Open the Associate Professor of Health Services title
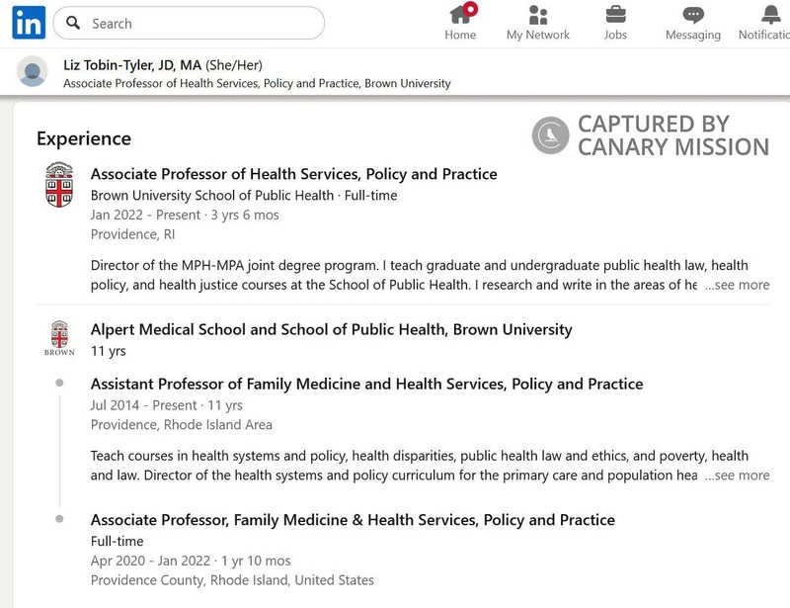 point(293,174)
